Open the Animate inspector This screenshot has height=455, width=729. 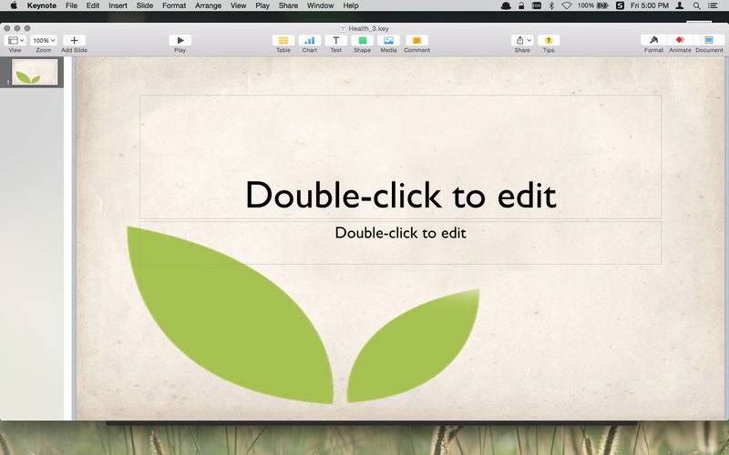click(x=680, y=40)
